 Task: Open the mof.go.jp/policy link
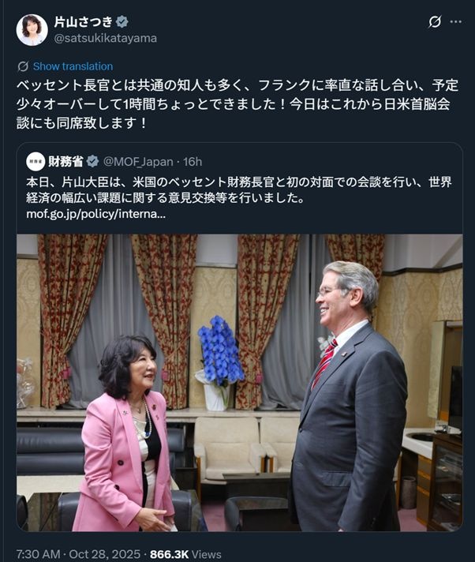click(x=95, y=214)
